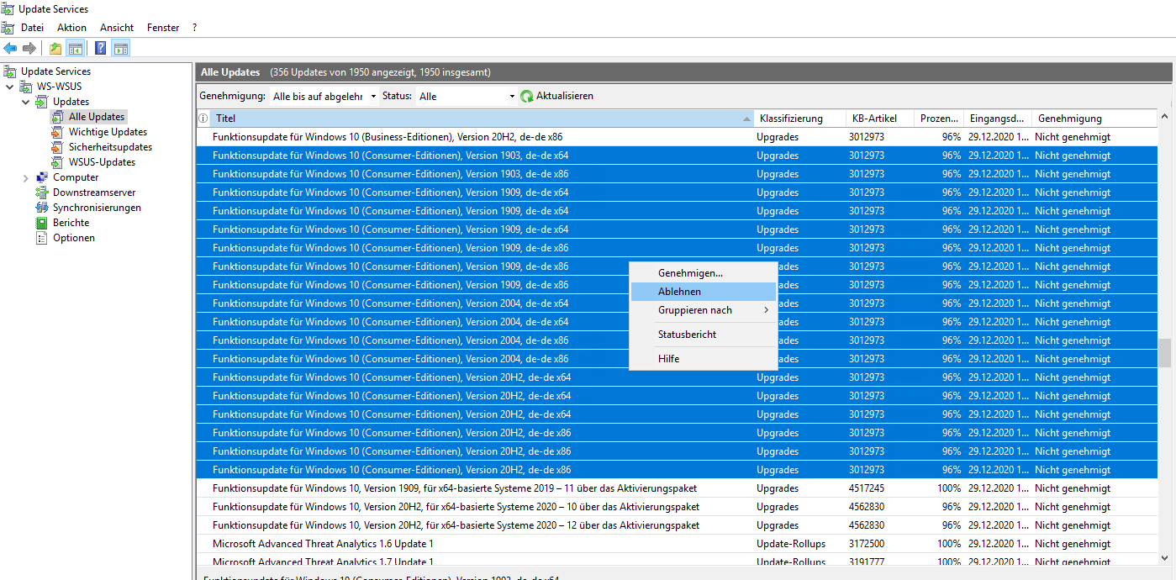Choose Genehmigen... from context menu
The width and height of the screenshot is (1176, 580).
704,273
